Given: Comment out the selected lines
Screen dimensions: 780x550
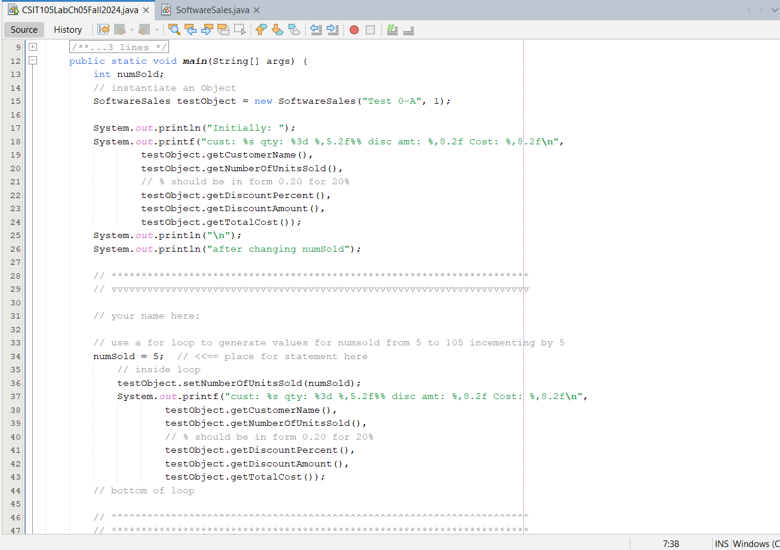Looking at the screenshot, I should tap(392, 30).
